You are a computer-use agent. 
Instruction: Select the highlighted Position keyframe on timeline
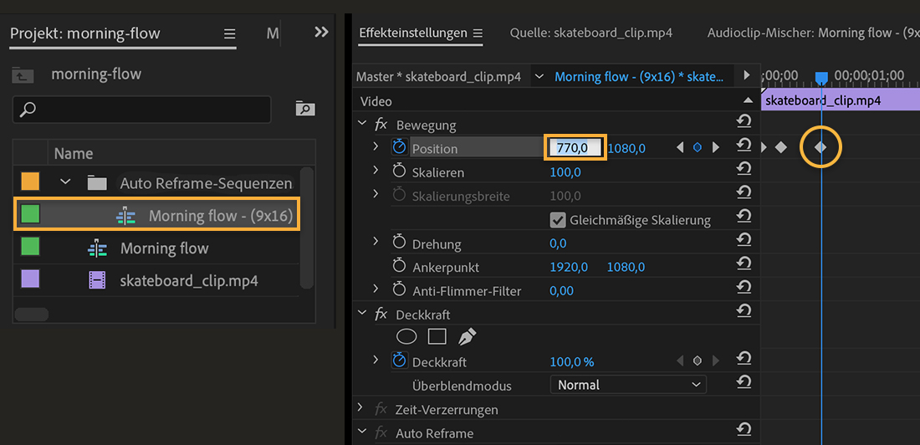(x=821, y=148)
